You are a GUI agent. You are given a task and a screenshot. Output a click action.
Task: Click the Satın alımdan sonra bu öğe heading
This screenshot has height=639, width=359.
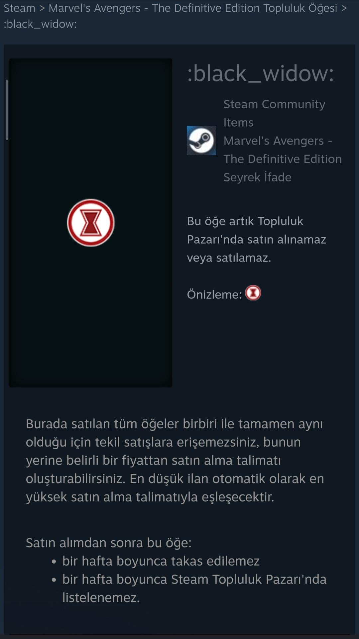[109, 543]
